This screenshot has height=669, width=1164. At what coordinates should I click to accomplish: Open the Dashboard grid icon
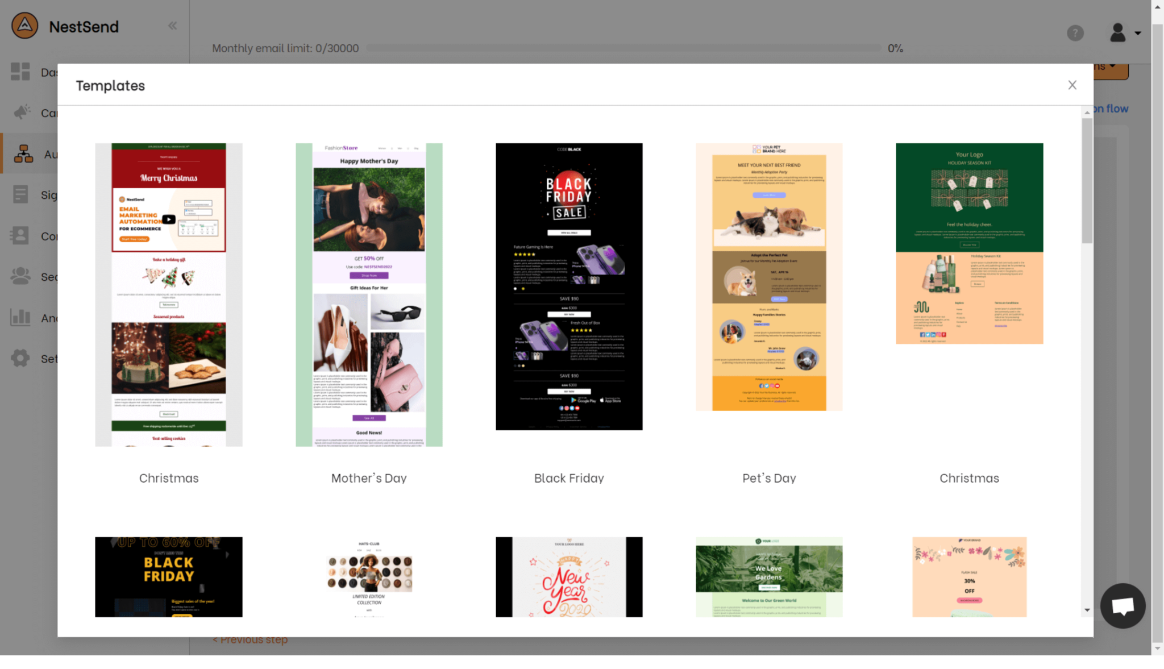[20, 72]
